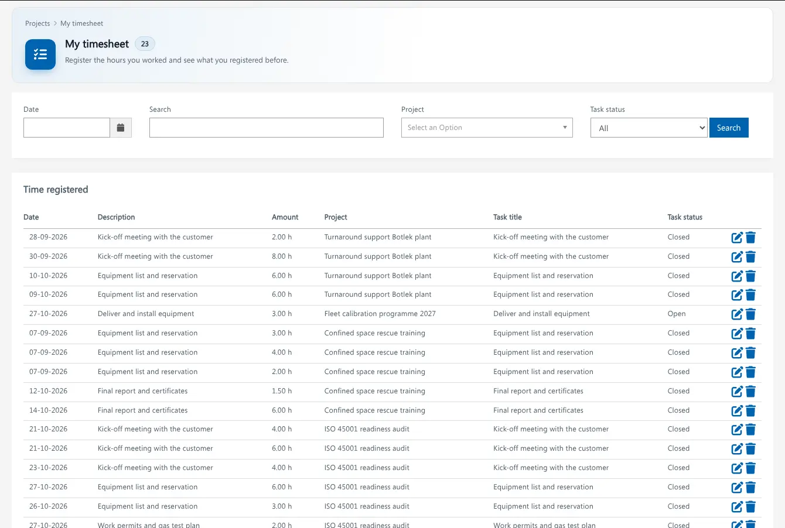Delete the 21-10-2026 entry of 4.00 h
This screenshot has height=528, width=785.
pyautogui.click(x=750, y=430)
